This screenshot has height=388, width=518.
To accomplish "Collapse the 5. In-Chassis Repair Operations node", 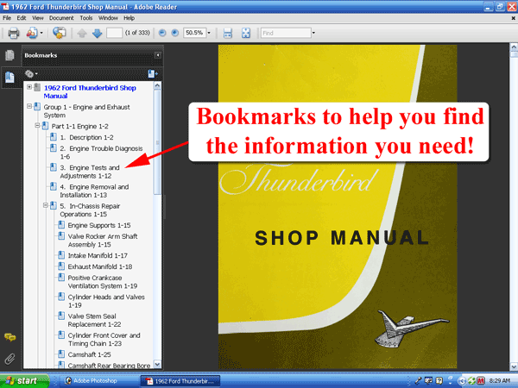I will (x=46, y=205).
